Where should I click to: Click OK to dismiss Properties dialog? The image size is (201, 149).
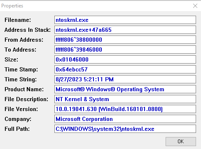point(181,142)
